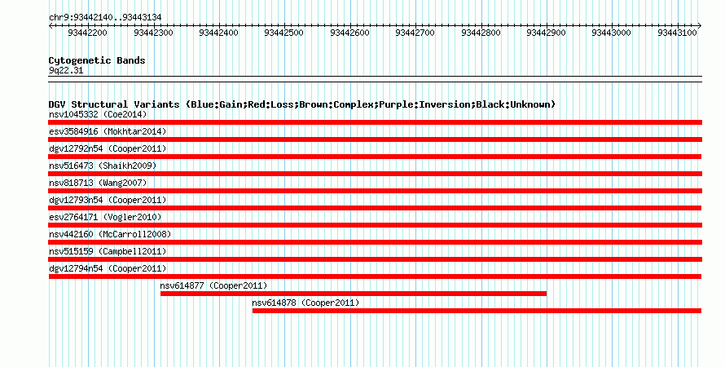The height and width of the screenshot is (367, 725).
Task: Select nsv614878 (Cooper2011) label
Action: [305, 303]
